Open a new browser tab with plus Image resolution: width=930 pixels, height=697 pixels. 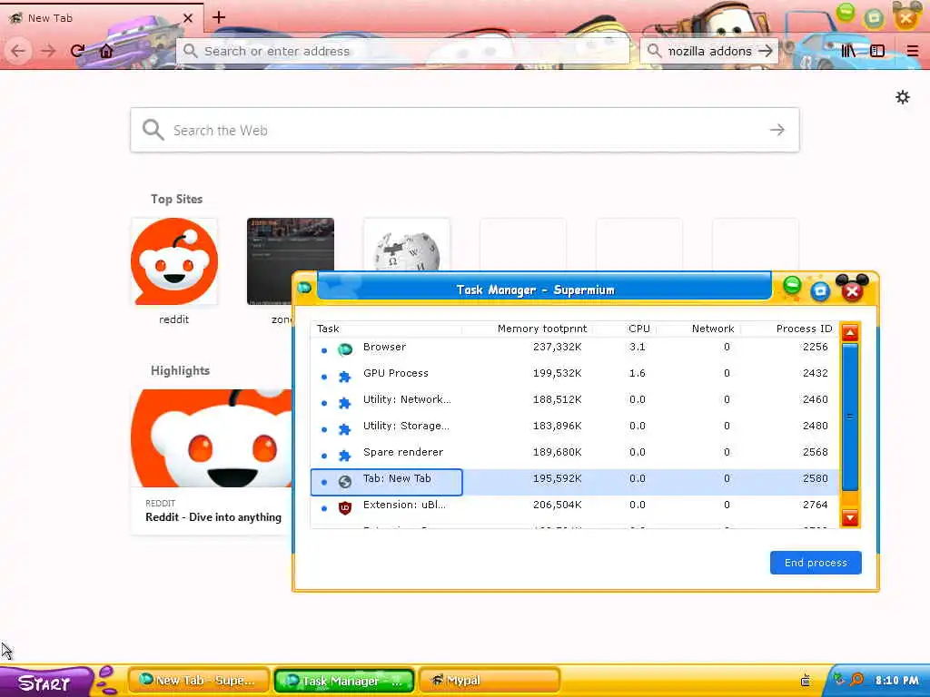(x=219, y=17)
